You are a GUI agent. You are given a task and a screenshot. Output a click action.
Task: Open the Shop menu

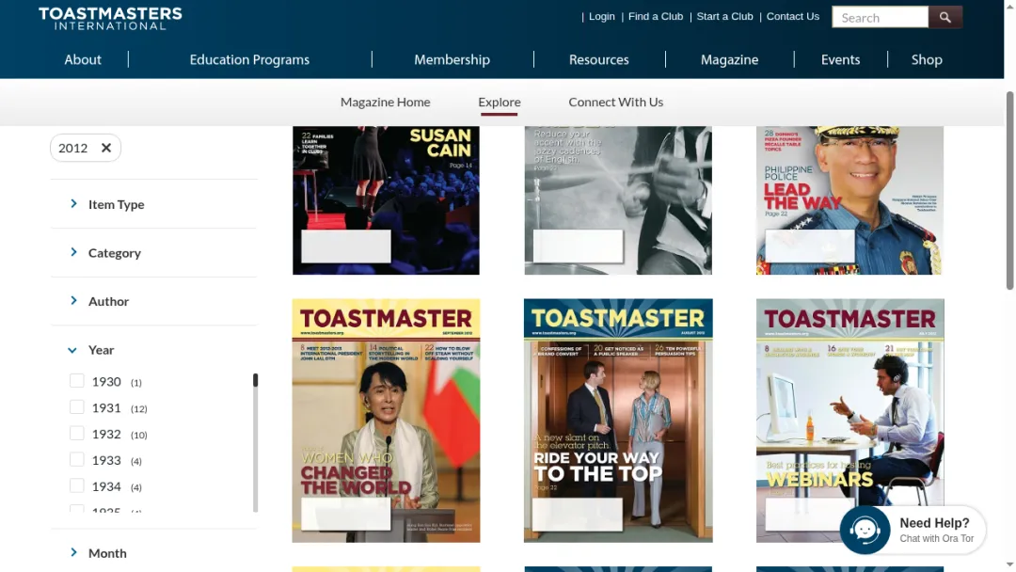[x=927, y=59]
